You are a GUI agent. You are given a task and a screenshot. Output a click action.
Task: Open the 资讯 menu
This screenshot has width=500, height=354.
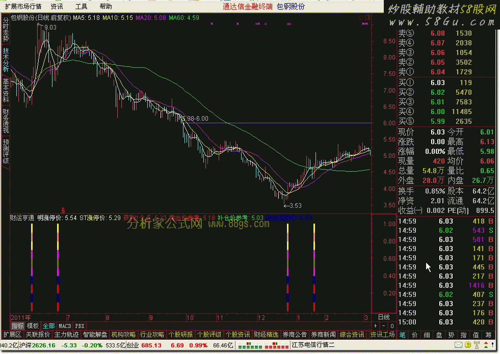[x=57, y=7]
